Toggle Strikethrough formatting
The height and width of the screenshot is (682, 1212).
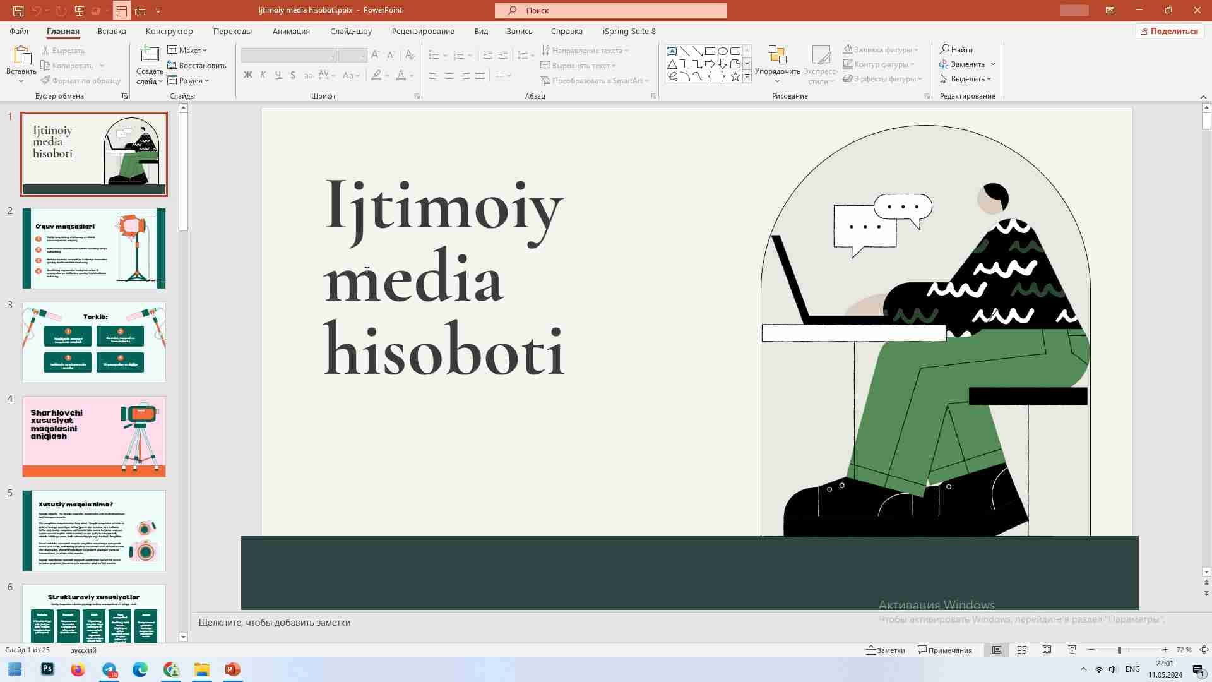pos(308,75)
